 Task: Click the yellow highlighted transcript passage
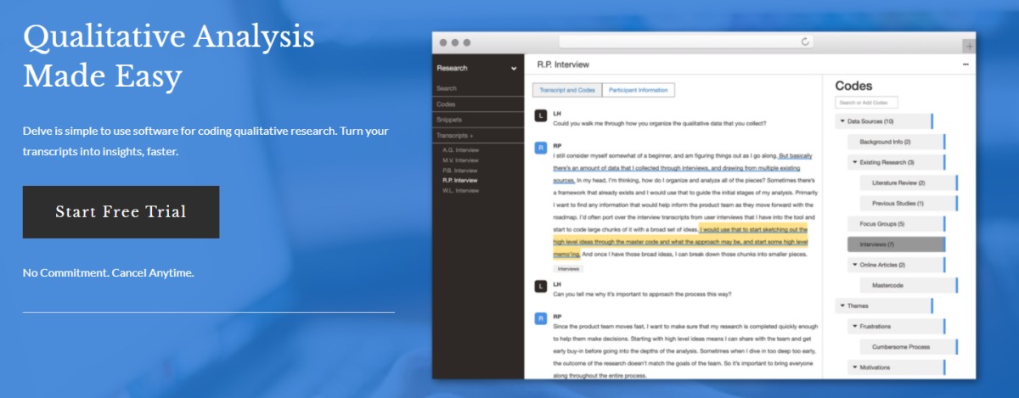[679, 242]
